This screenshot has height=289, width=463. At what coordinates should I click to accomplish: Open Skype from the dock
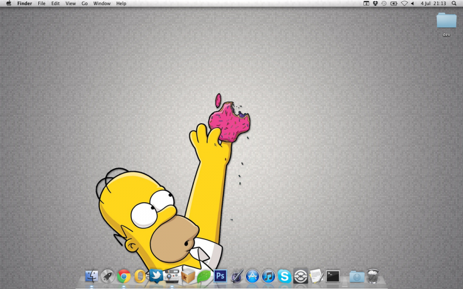tap(285, 277)
